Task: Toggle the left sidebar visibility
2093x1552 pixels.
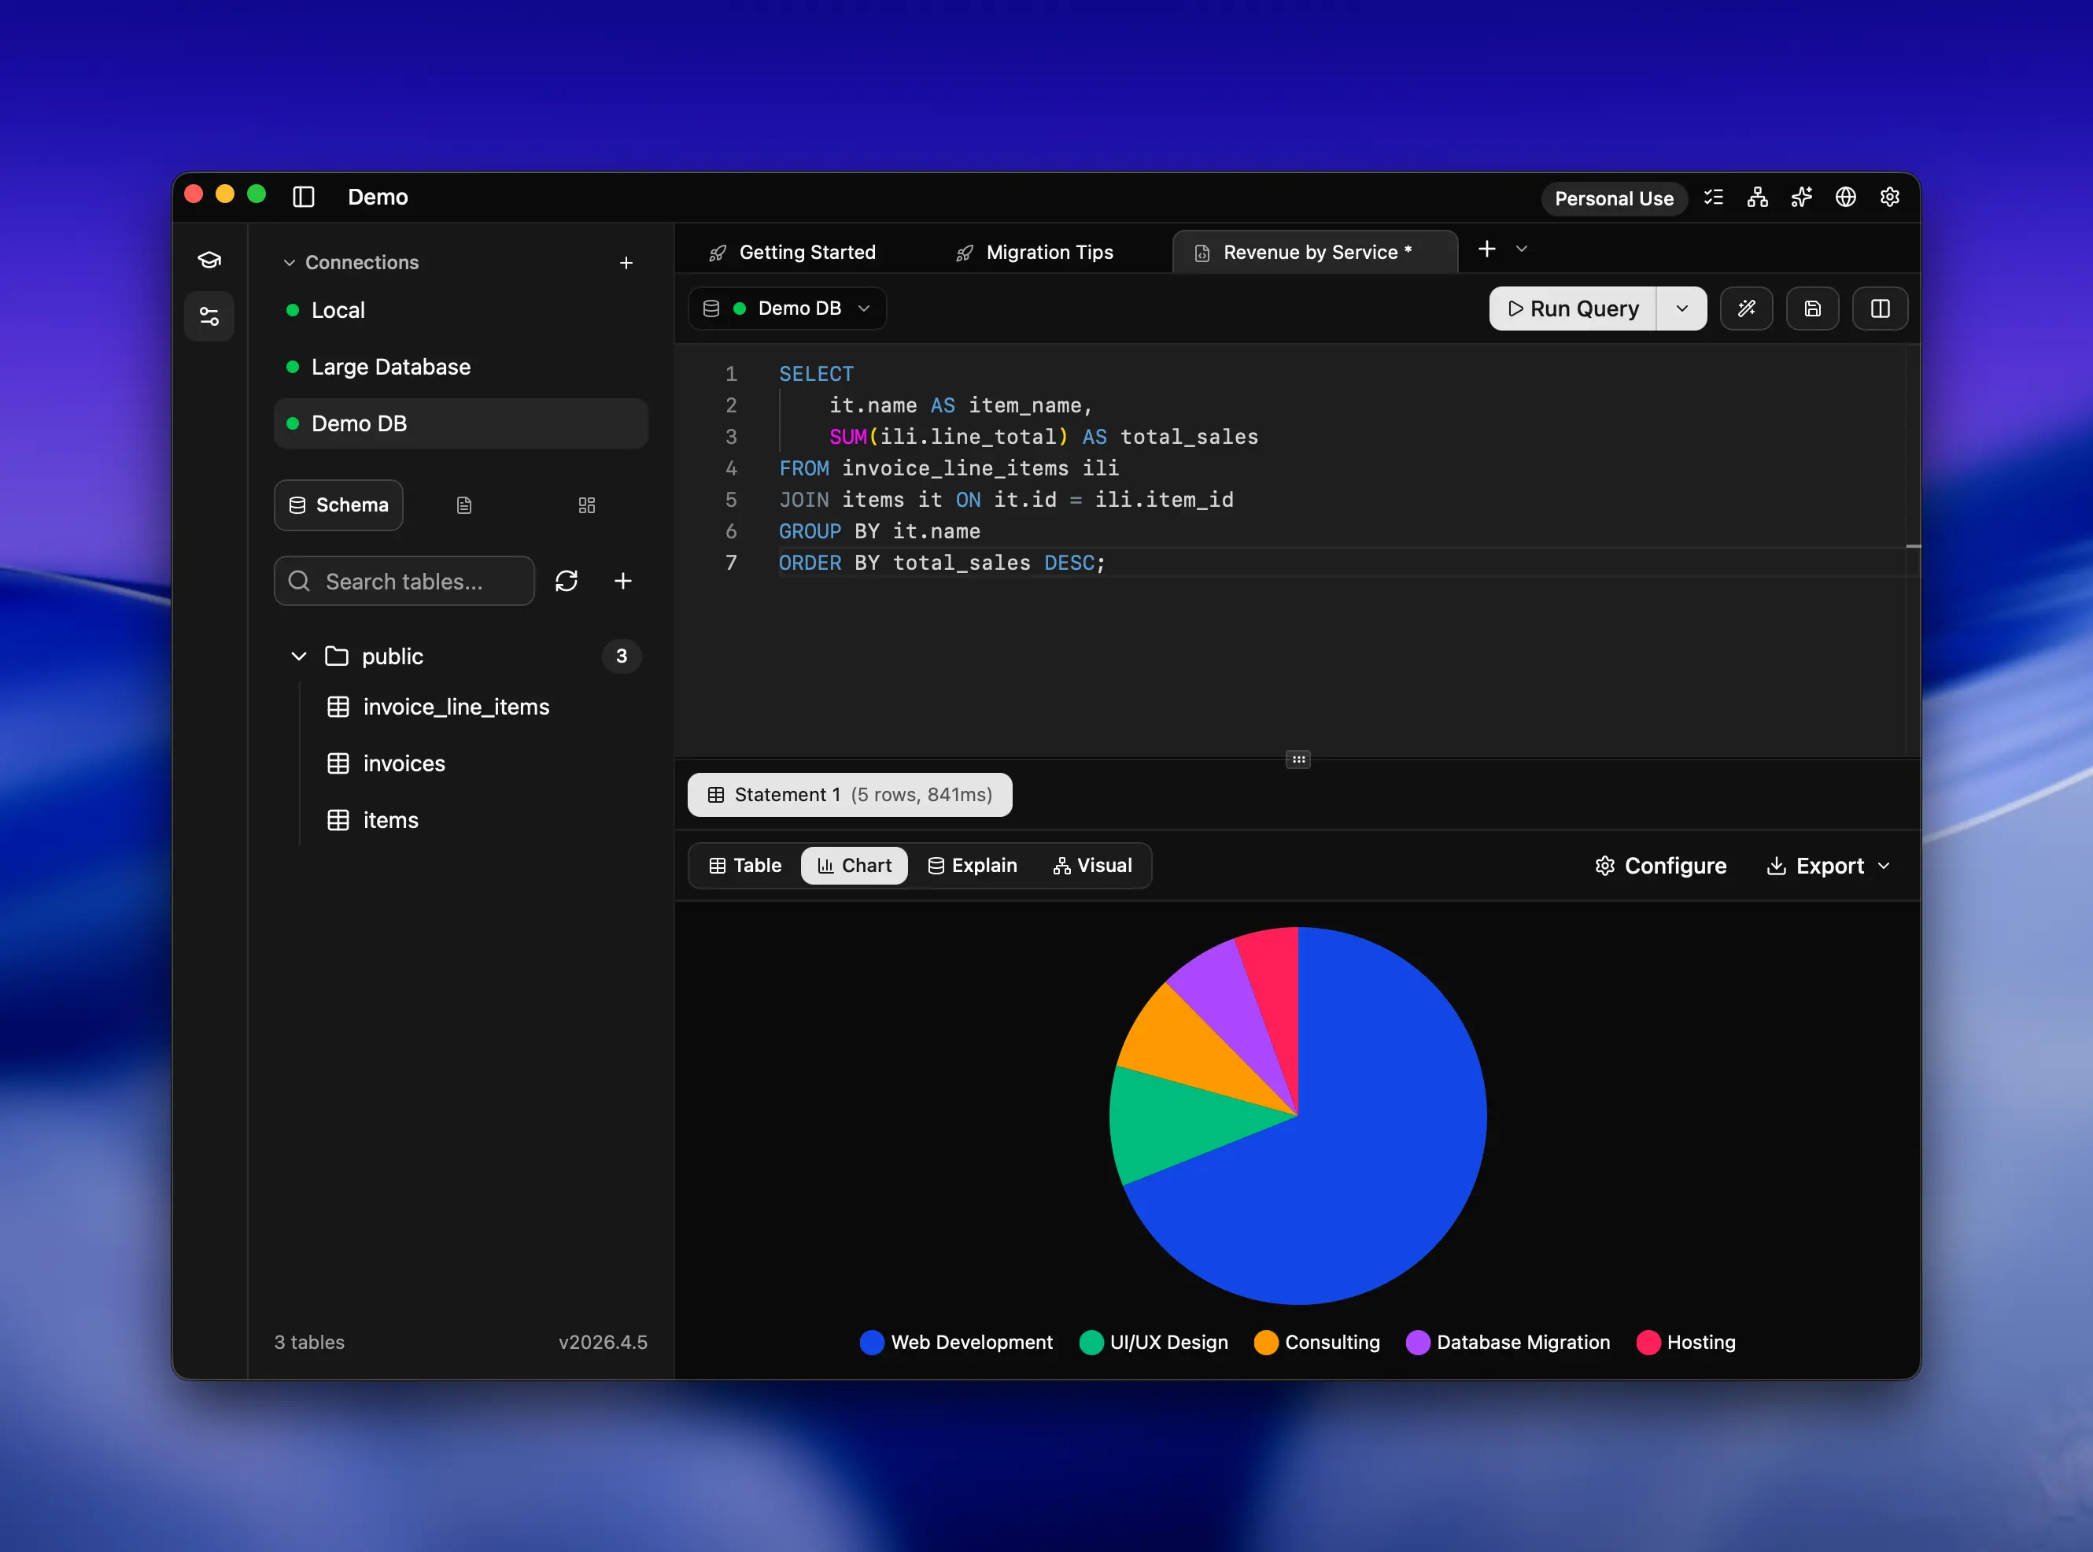Action: [x=305, y=198]
